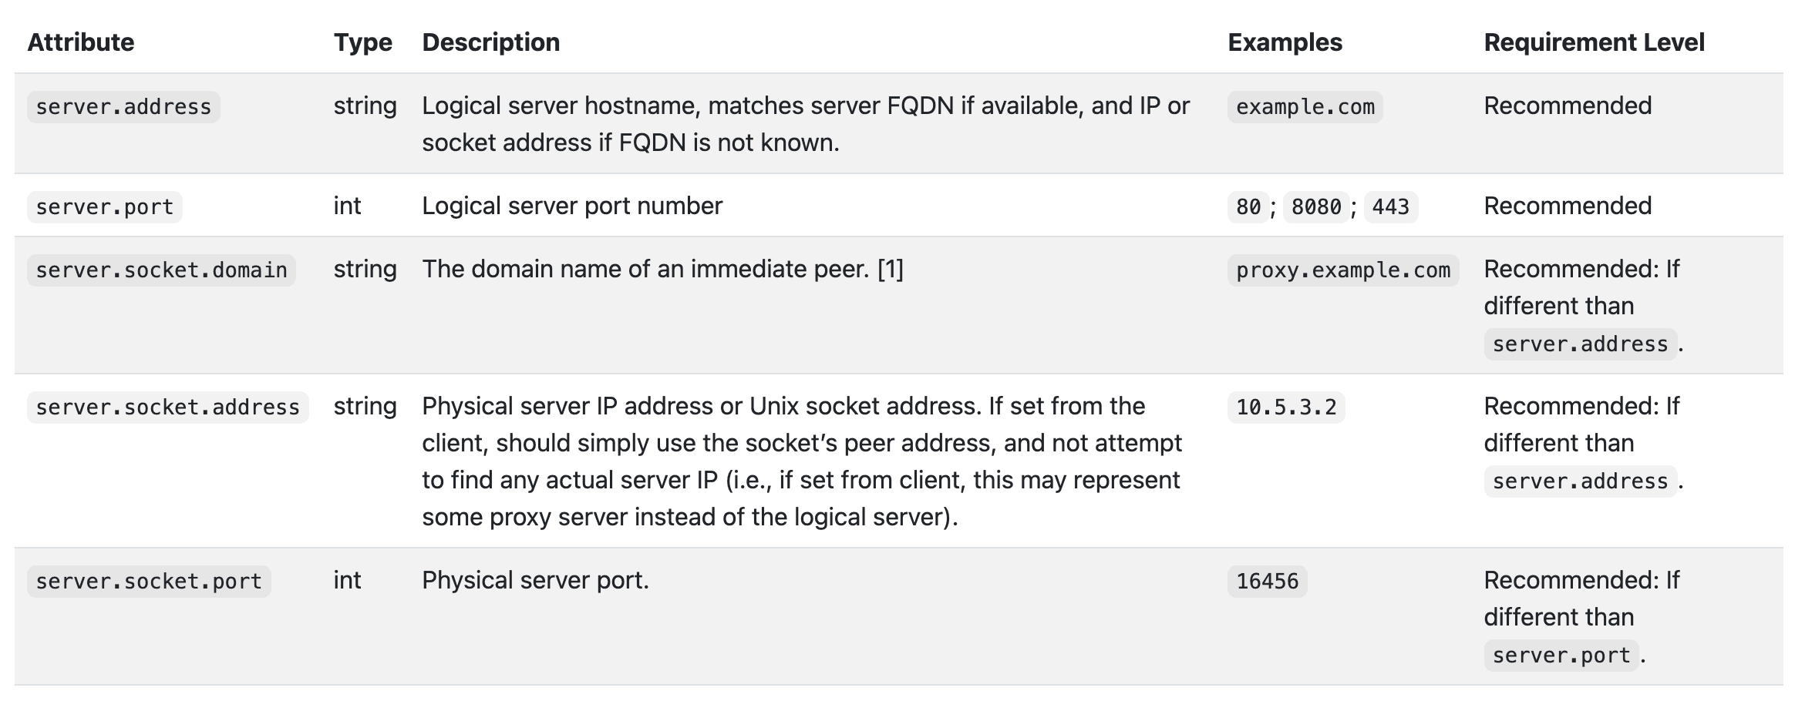The image size is (1795, 701).
Task: Click the 443 port example value
Action: tap(1391, 206)
